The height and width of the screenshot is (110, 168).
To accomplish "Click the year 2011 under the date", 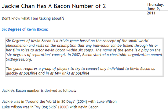I will [151, 13].
